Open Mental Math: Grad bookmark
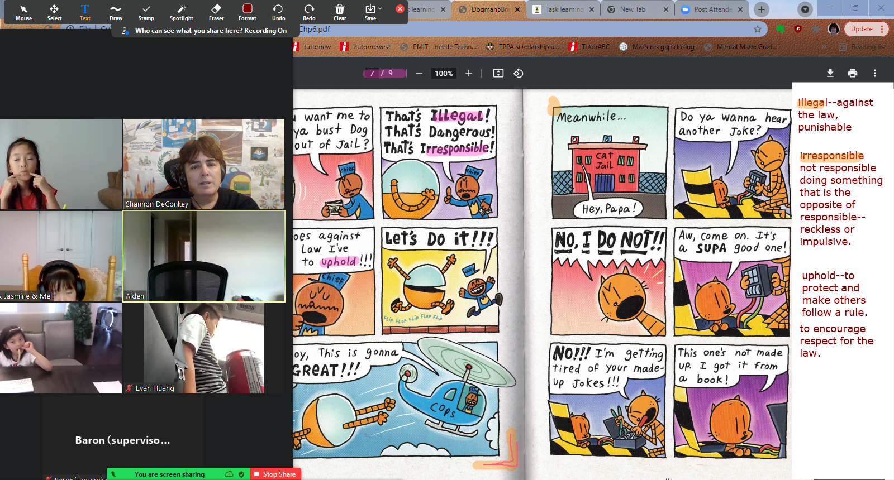The height and width of the screenshot is (480, 894). (740, 47)
